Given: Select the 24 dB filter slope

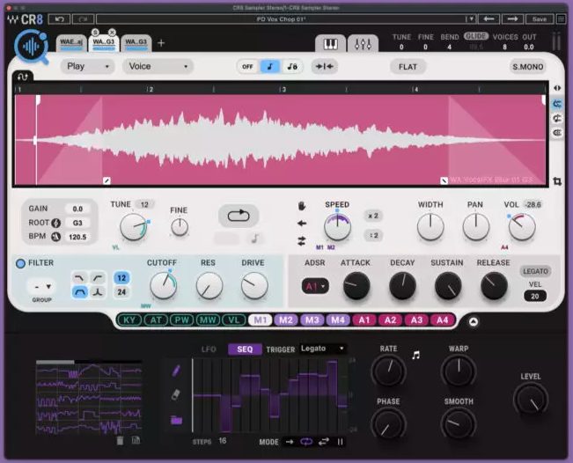Looking at the screenshot, I should pos(121,292).
